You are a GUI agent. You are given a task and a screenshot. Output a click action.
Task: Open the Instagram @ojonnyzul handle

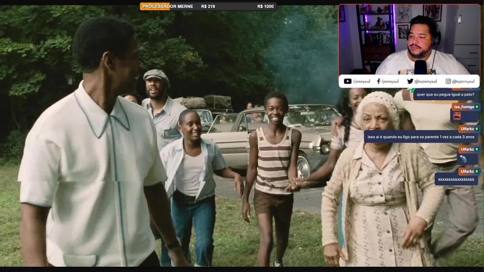point(463,81)
